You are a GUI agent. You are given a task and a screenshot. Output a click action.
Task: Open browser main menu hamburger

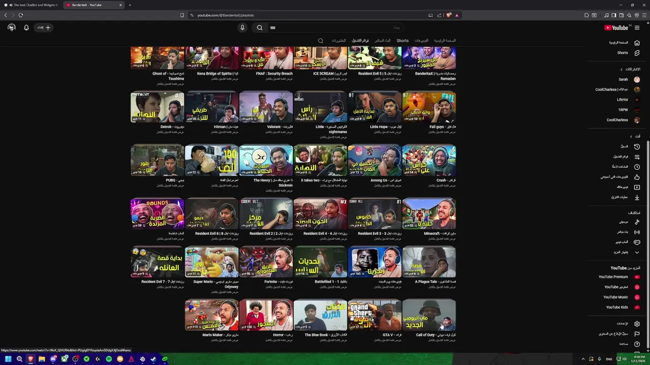point(644,15)
